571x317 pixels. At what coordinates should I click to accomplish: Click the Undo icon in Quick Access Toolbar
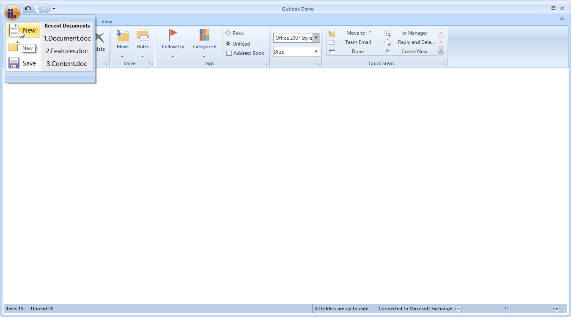[27, 8]
